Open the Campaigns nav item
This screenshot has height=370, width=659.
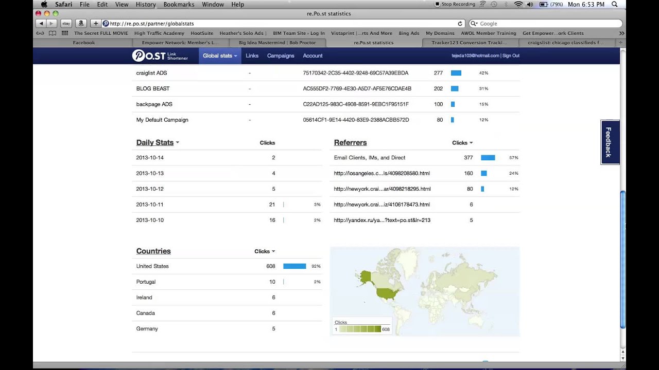pyautogui.click(x=281, y=55)
